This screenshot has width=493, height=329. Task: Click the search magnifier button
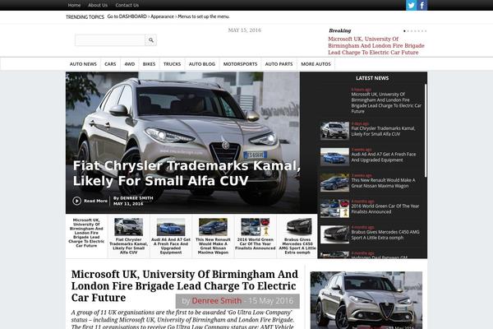tap(151, 40)
